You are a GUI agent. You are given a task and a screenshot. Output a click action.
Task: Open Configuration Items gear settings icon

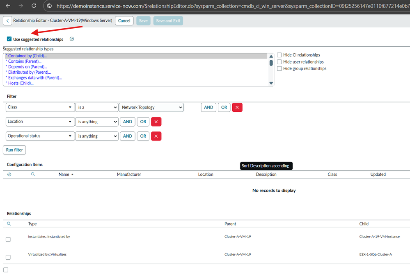coord(9,174)
